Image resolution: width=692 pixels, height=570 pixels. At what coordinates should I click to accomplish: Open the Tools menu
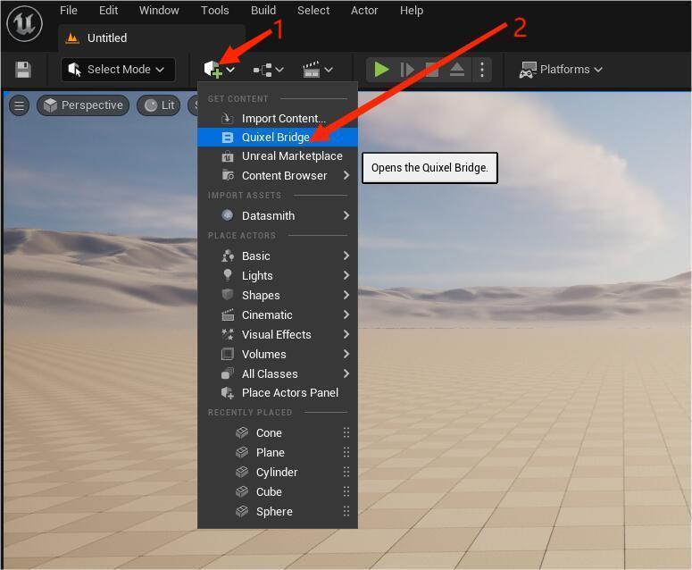point(215,10)
